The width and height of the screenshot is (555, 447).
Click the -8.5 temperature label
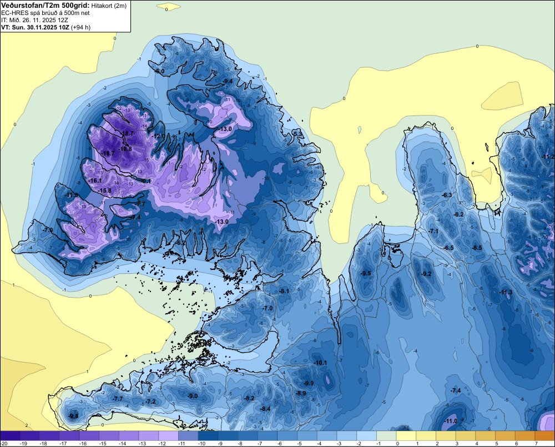477,248
